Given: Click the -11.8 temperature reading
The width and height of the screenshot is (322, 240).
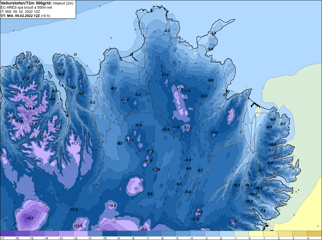Looking at the screenshot, I should 149,161.
